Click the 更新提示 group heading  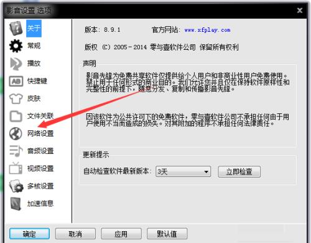tap(96, 155)
